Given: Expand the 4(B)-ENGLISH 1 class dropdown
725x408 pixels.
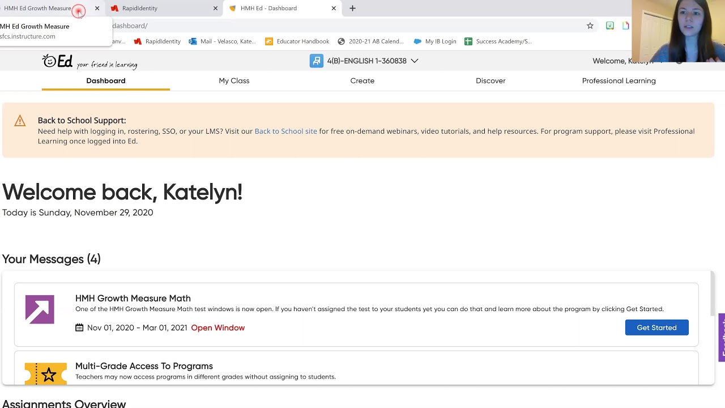Looking at the screenshot, I should (415, 61).
